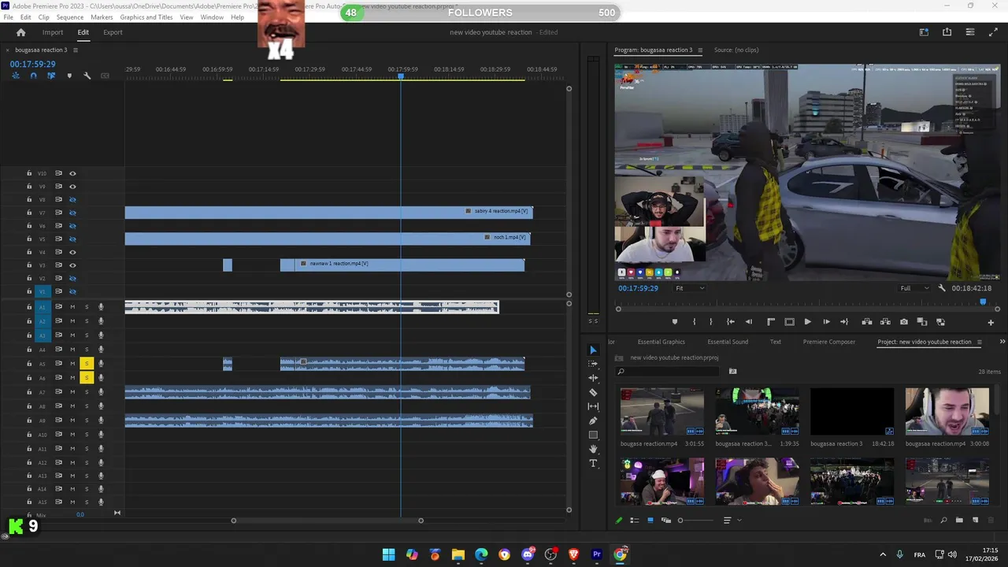
Task: Select the Pen tool
Action: pos(593,421)
